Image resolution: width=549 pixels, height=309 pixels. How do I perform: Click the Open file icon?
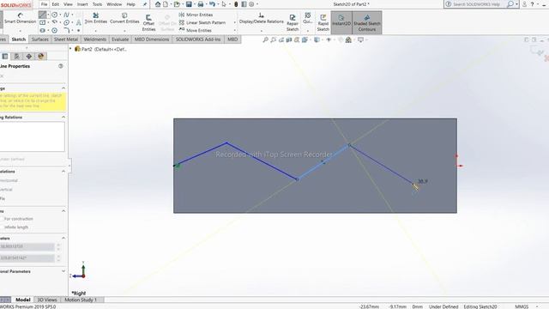(177, 4)
